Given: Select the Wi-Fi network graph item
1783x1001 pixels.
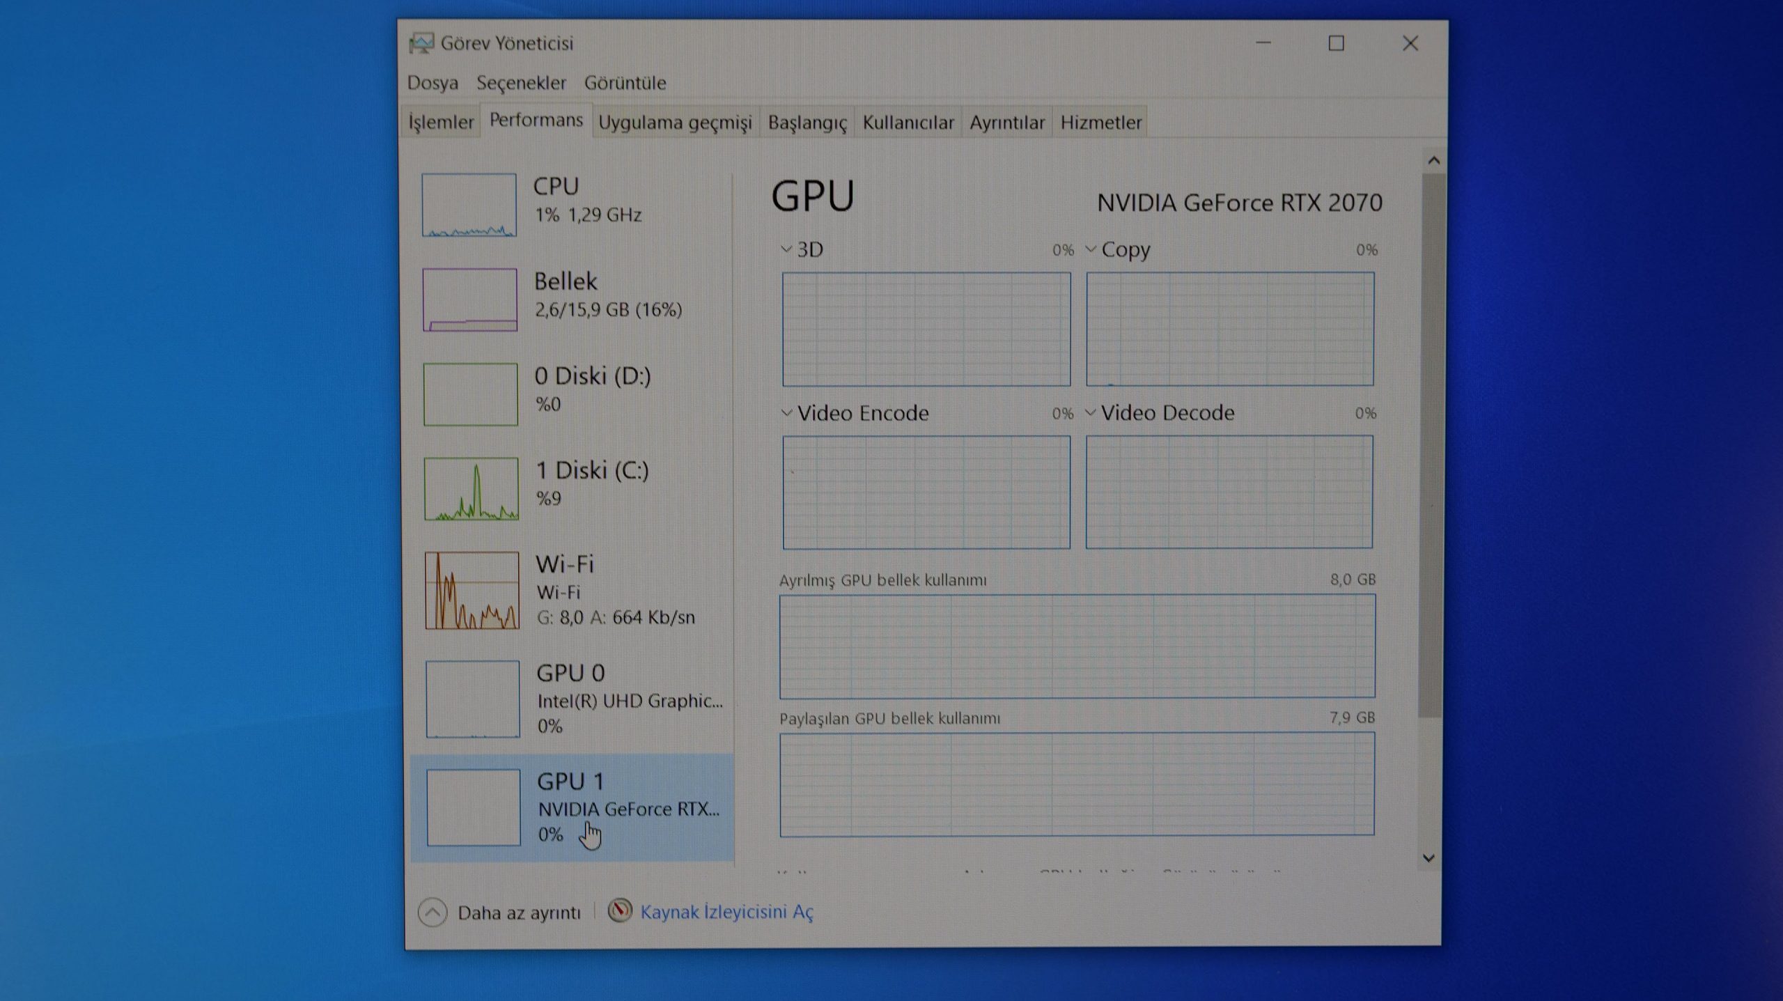Looking at the screenshot, I should point(472,590).
